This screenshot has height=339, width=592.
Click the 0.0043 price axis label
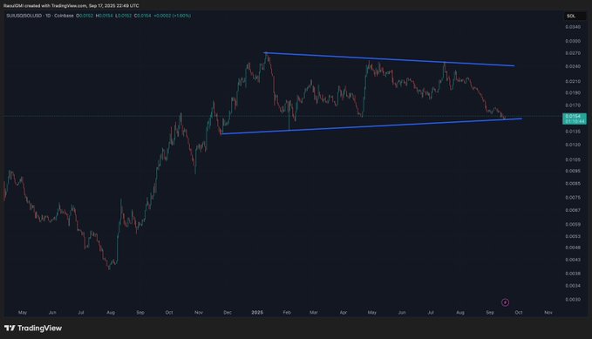tap(572, 260)
